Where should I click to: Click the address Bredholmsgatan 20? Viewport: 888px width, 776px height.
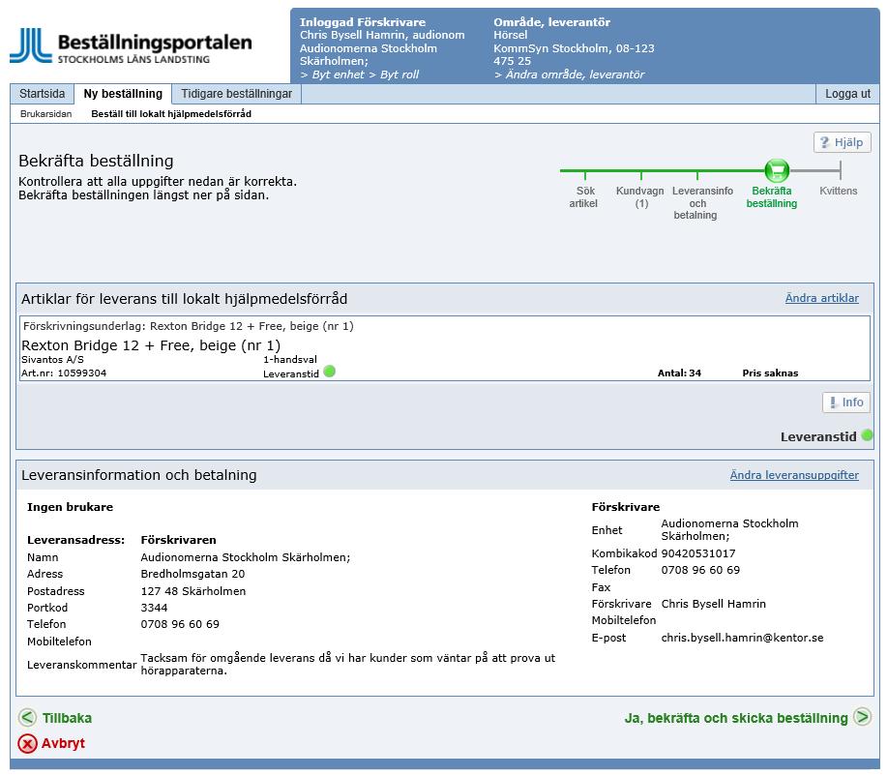tap(192, 573)
